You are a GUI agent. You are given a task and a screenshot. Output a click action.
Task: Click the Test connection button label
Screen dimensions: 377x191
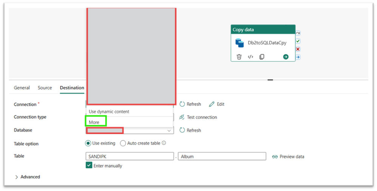coord(202,117)
